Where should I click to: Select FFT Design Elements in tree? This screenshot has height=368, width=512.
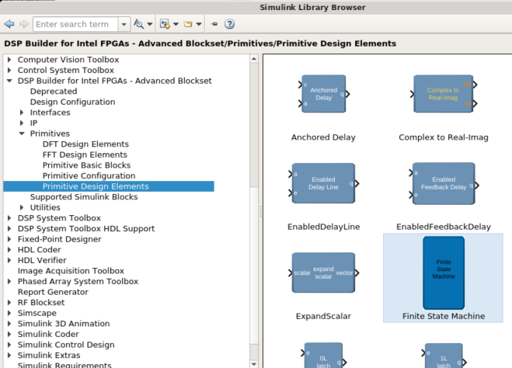(85, 154)
